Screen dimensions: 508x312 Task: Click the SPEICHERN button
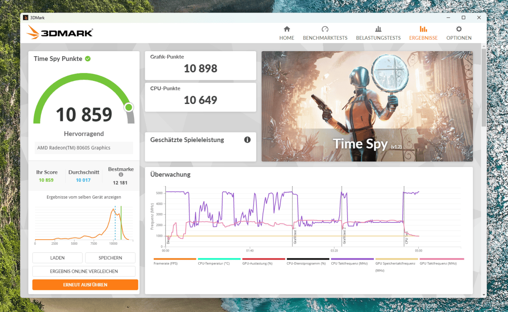click(110, 258)
